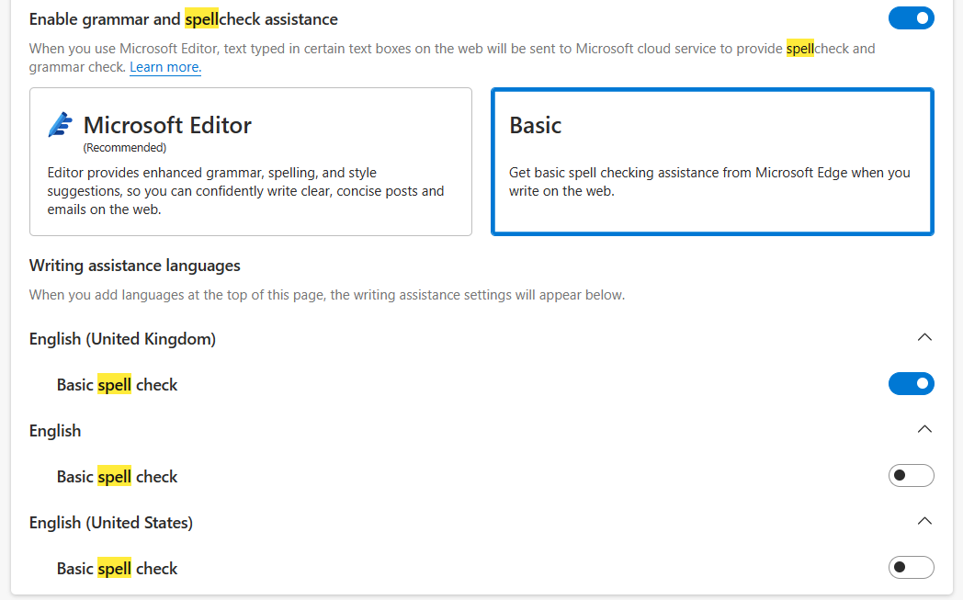The width and height of the screenshot is (963, 600).
Task: Enable Basic spell check for English (United States)
Action: tap(911, 568)
